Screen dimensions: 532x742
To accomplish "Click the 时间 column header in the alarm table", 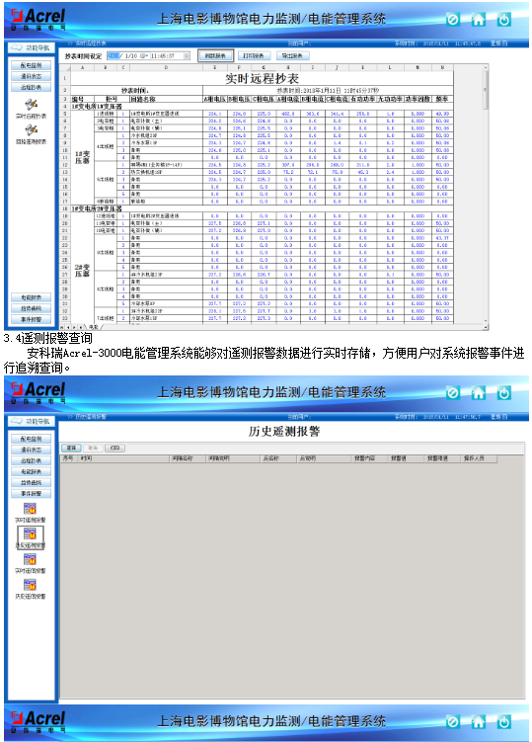I will 124,458.
